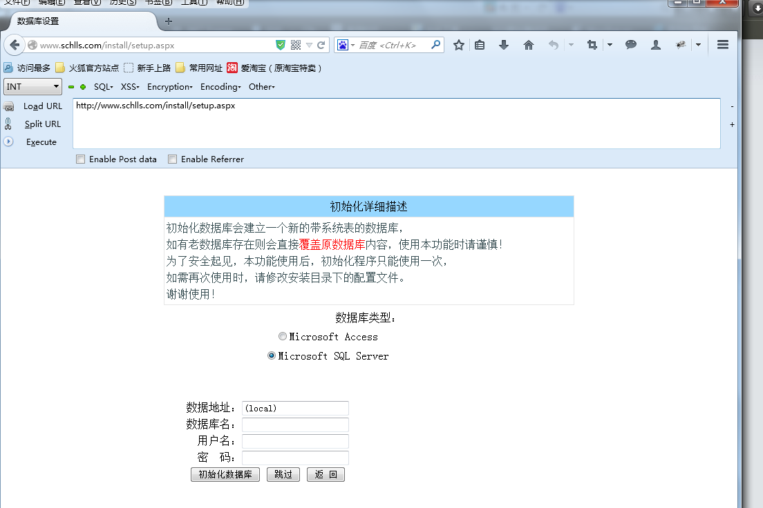Expand the Encoding dropdown menu
The image size is (763, 508).
tap(220, 86)
